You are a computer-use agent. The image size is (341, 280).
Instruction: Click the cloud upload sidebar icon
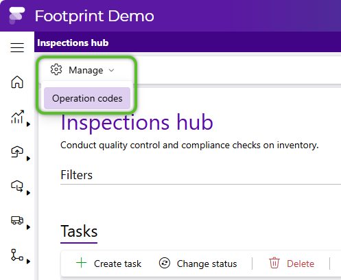tap(17, 152)
